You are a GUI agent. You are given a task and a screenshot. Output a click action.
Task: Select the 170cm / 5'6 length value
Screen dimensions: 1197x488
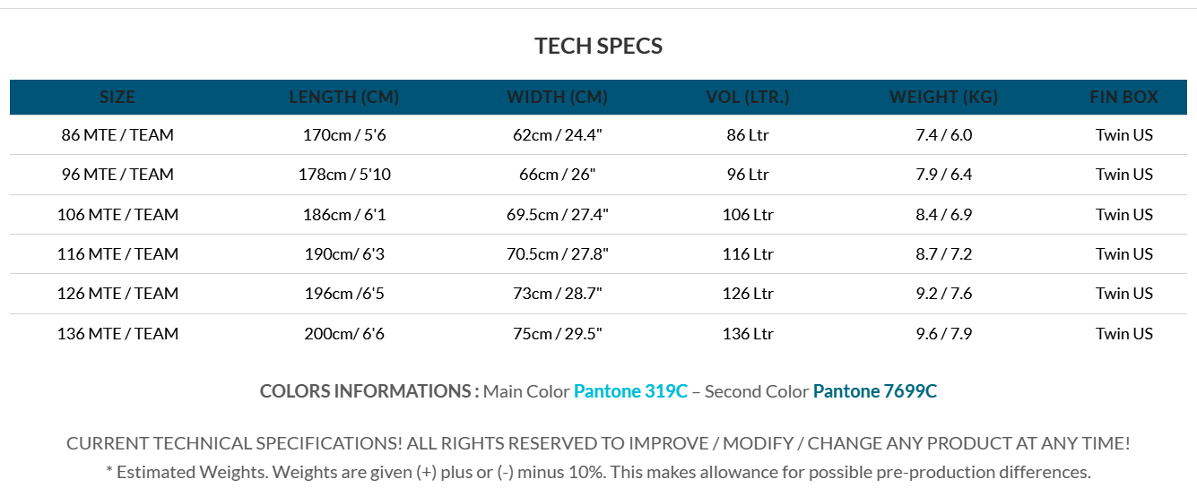pos(344,135)
